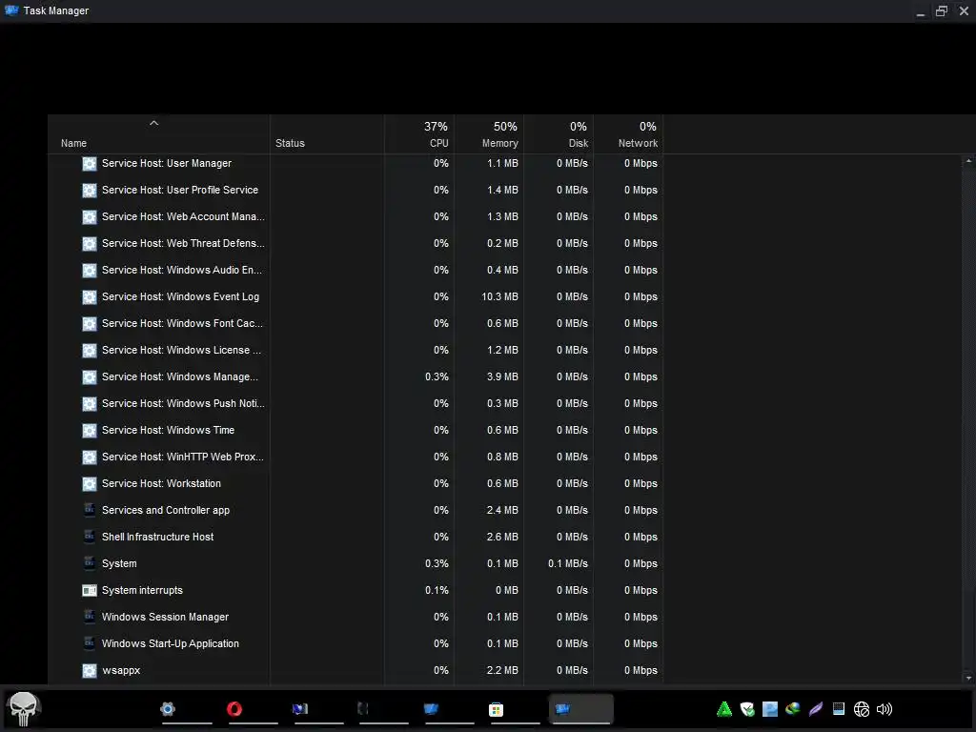Screen dimensions: 976x732
Task: Click the purple feather tray icon
Action: (x=816, y=709)
